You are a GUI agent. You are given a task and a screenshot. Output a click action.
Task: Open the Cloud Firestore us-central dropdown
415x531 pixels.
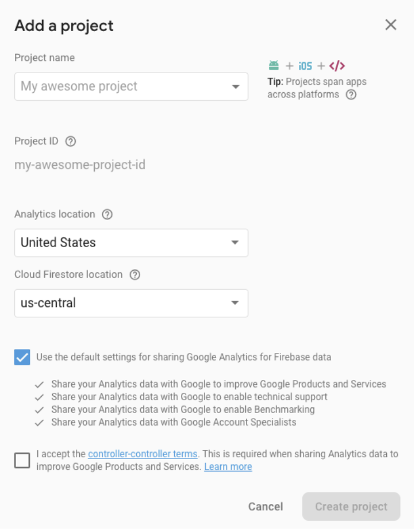click(x=132, y=304)
